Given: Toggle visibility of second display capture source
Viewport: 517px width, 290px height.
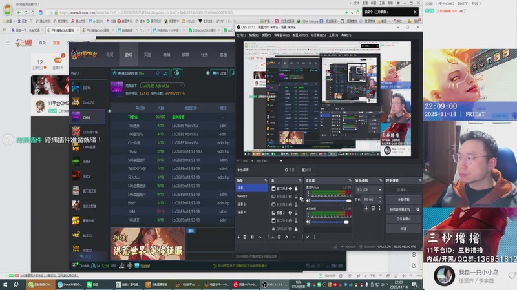Looking at the screenshot, I should [x=290, y=204].
